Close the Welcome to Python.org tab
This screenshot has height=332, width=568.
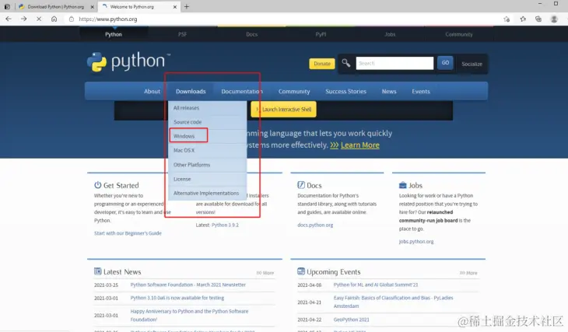click(175, 7)
